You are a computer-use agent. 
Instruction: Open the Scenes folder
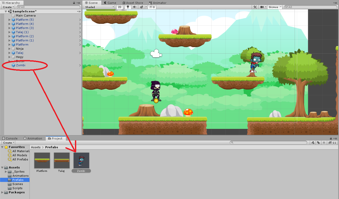pyautogui.click(x=18, y=184)
